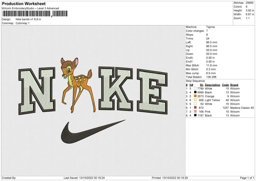Select the Trims value 24
The image size is (256, 181).
207,38
